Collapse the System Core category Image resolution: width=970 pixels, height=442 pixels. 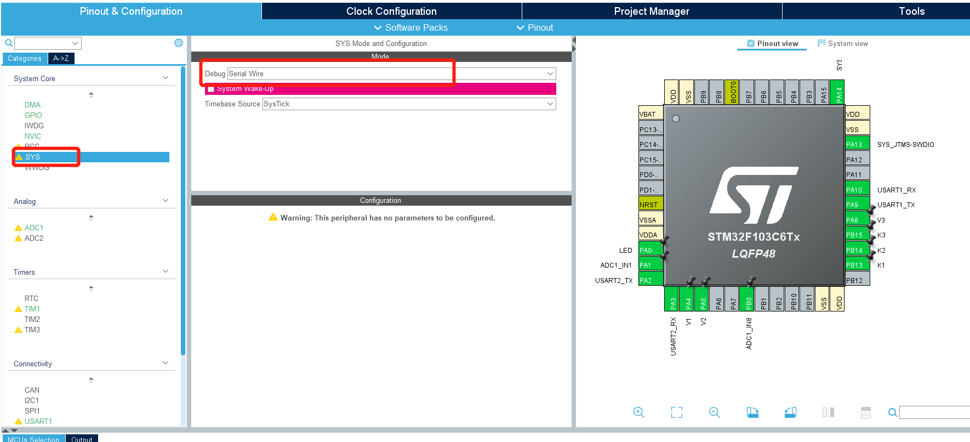(x=166, y=78)
